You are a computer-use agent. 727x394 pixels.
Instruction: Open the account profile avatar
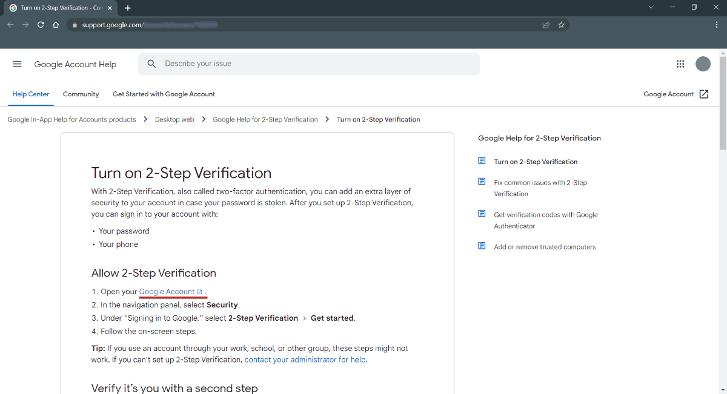tap(703, 64)
